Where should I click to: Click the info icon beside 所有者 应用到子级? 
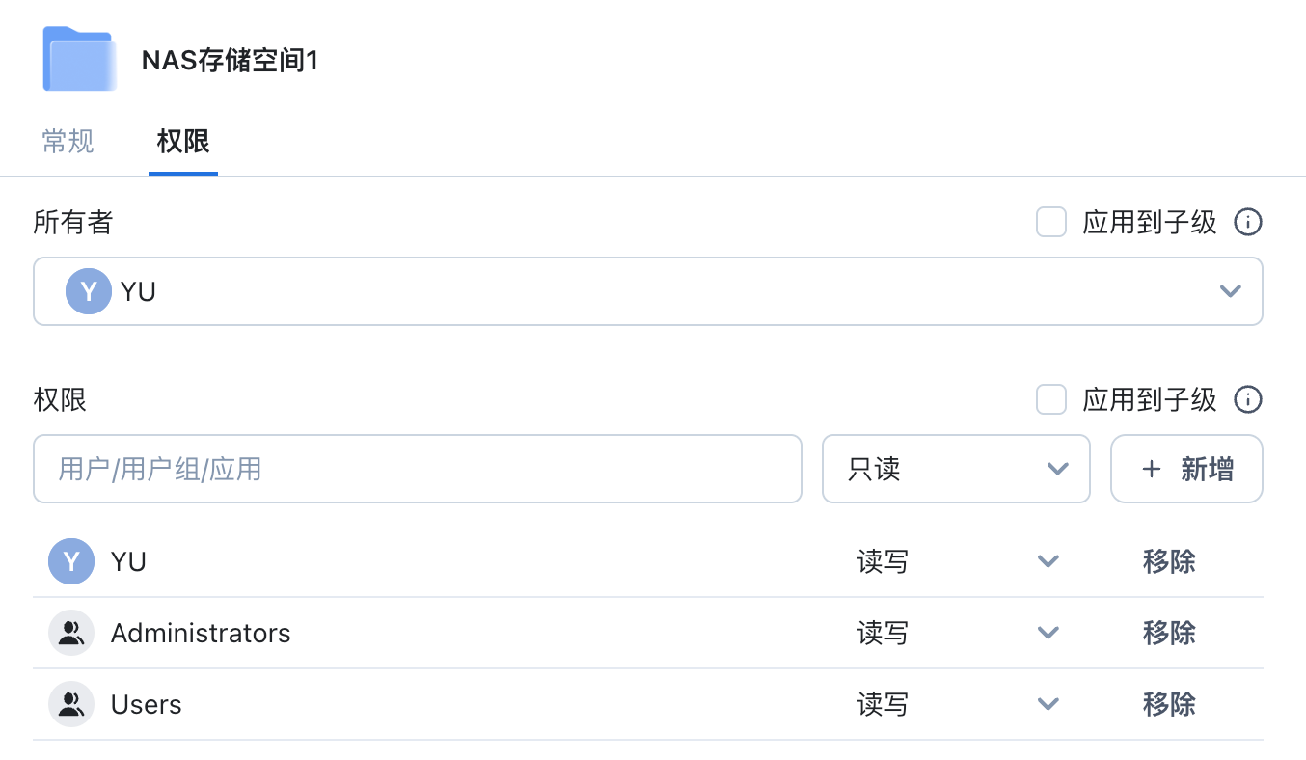pos(1248,223)
